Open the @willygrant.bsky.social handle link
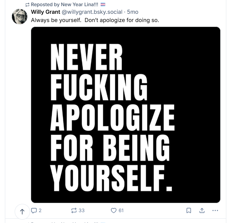Image resolution: width=234 pixels, height=223 pixels. [x=92, y=12]
